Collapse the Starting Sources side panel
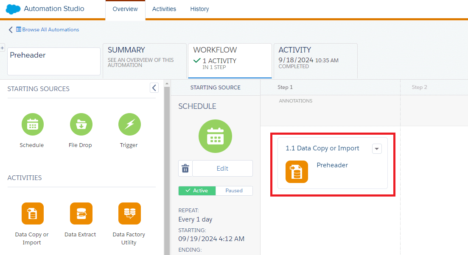Screen dimensions: 468x255 coord(154,88)
